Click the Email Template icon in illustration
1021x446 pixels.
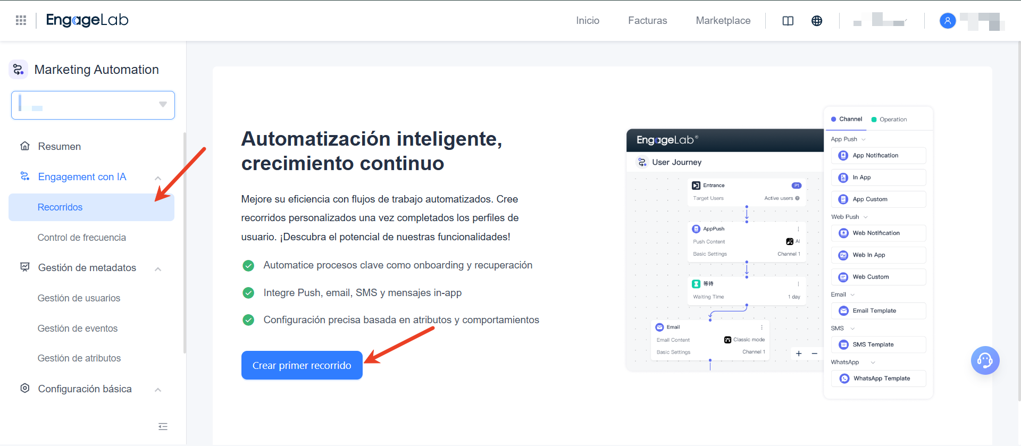[843, 311]
